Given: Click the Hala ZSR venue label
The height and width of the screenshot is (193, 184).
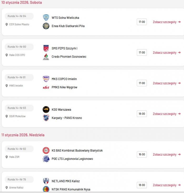Looking at the screenshot, I should 14,157.
